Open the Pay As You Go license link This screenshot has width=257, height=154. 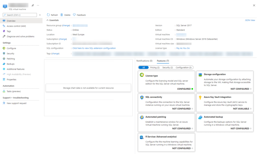coord(183,48)
